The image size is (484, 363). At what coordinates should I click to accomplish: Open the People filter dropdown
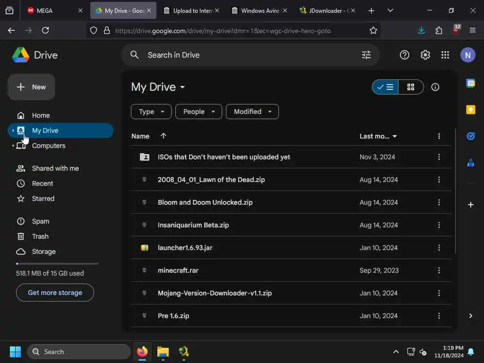199,112
